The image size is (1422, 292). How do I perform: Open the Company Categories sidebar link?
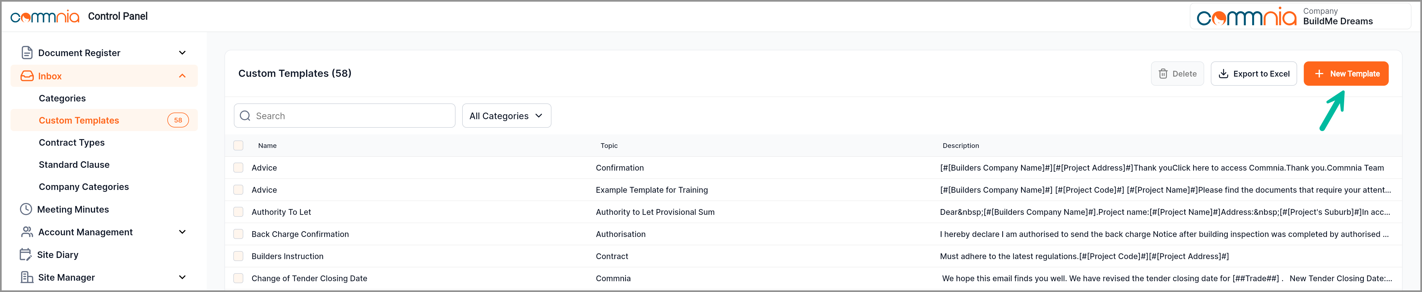pyautogui.click(x=84, y=187)
